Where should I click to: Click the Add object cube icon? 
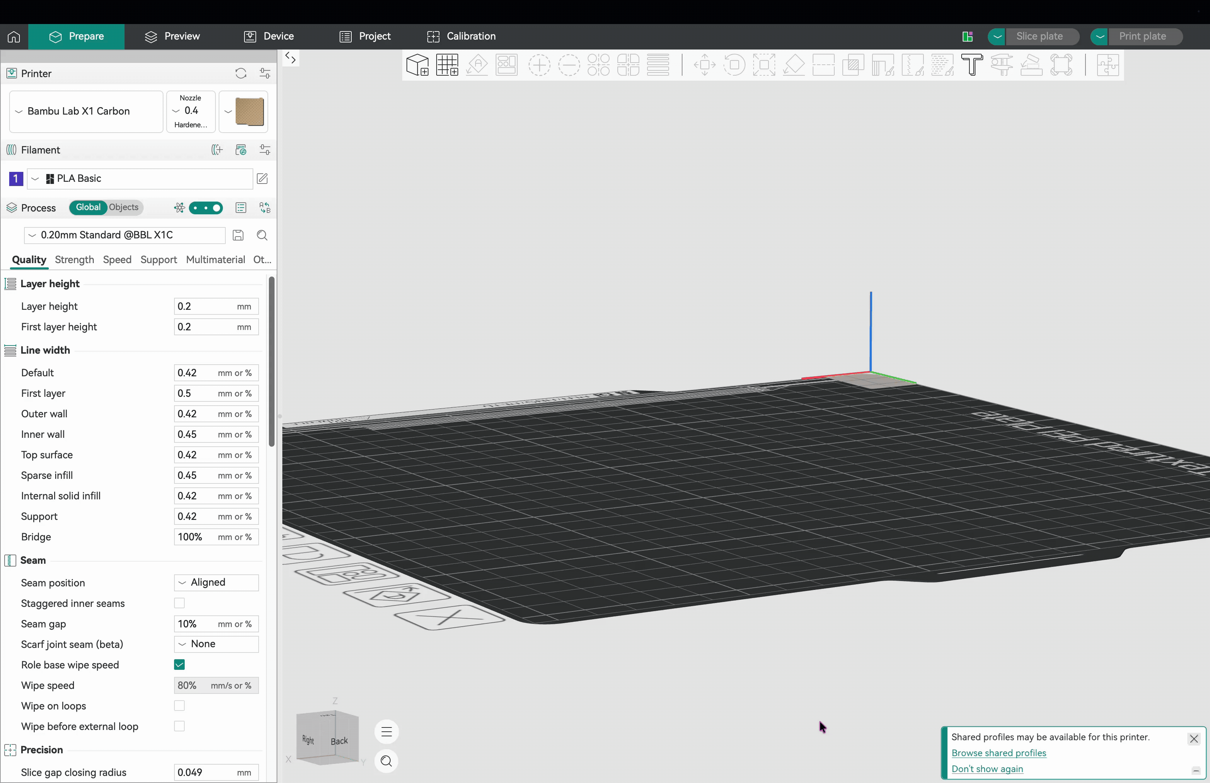click(417, 65)
